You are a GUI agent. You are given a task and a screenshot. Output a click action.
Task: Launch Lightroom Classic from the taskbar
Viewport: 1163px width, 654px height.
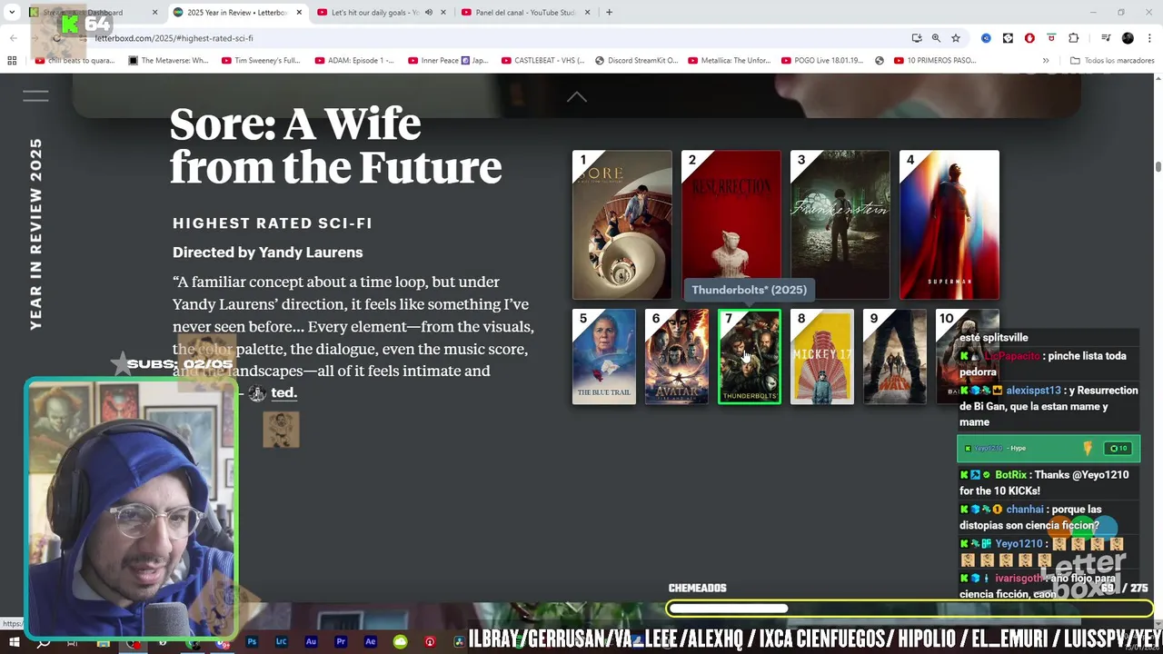[x=282, y=642]
